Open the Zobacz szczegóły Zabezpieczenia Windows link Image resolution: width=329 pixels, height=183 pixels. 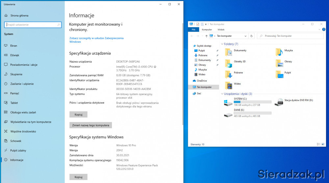(96, 40)
